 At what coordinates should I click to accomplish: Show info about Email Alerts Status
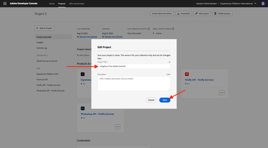[173, 29]
